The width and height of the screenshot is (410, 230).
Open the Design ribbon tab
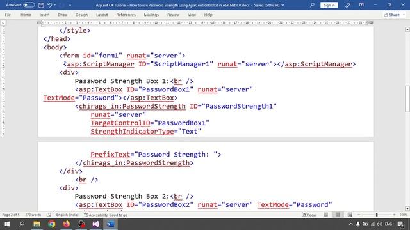pos(81,15)
